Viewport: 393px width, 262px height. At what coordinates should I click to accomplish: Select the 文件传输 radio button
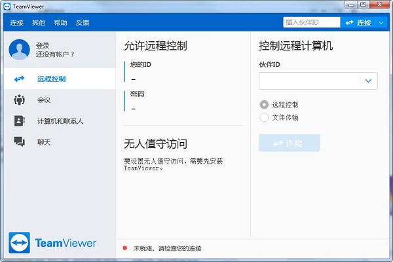tap(264, 117)
